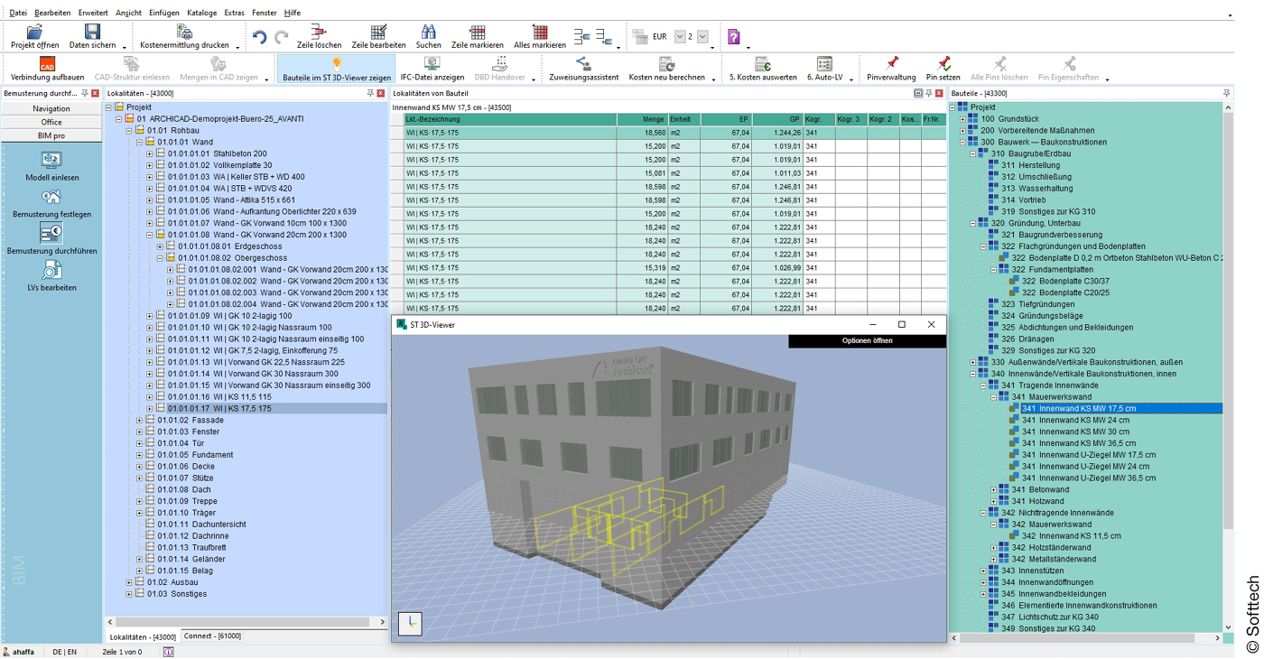Expand the 01.01.02 Fassade tree node
Viewport: 1264px width, 659px height.
tap(140, 421)
